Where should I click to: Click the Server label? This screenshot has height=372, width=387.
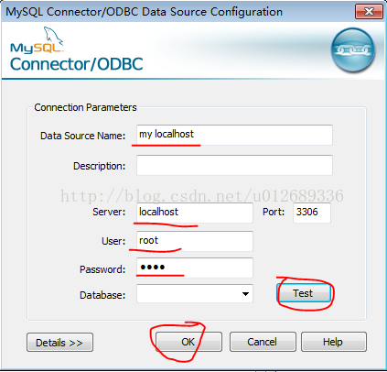tap(109, 212)
